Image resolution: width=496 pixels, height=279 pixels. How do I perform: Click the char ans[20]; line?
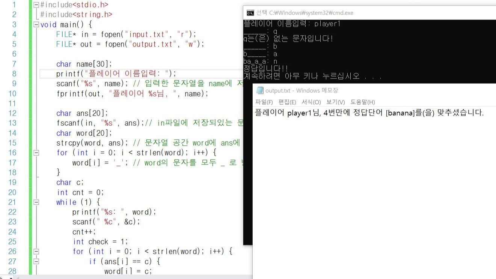coord(82,113)
